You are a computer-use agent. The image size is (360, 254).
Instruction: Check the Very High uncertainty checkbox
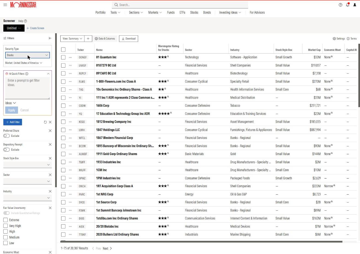coord(5,226)
